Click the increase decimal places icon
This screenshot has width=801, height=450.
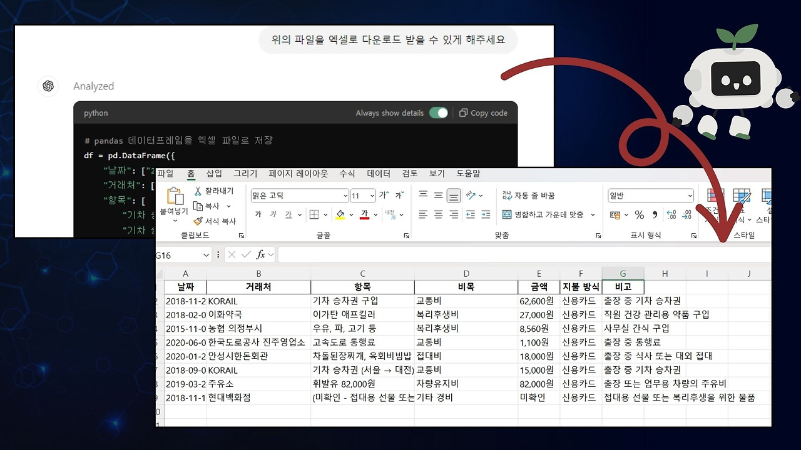coord(672,215)
